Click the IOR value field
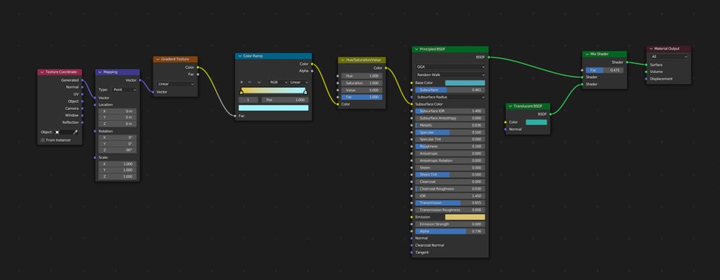This screenshot has height=280, width=720. 450,195
